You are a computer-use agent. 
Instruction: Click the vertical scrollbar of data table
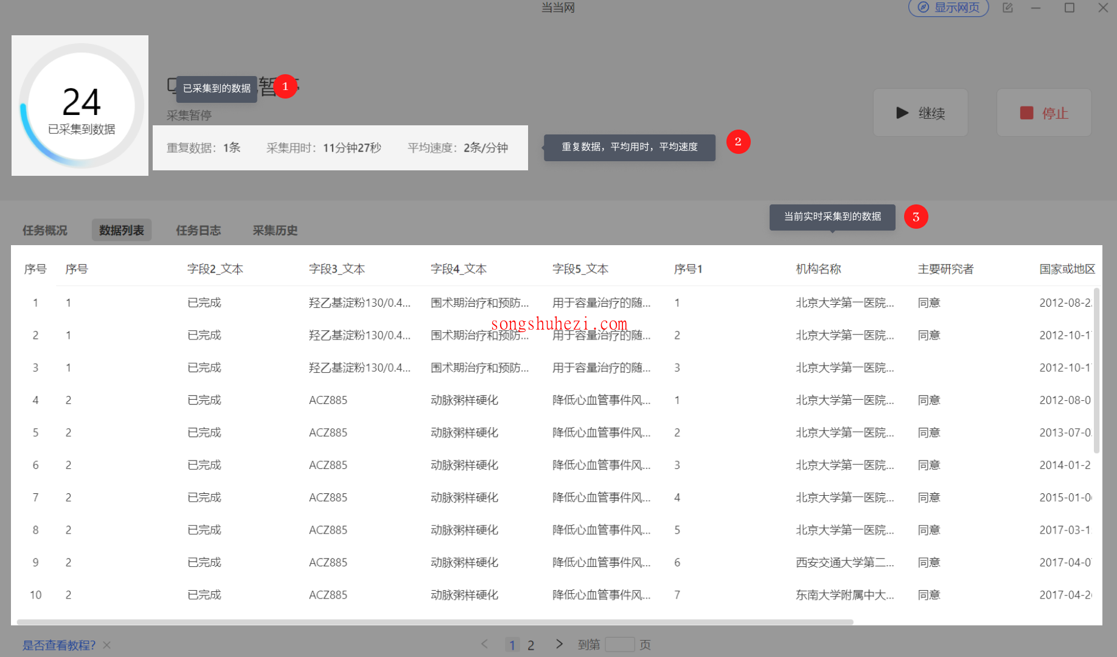(1096, 370)
